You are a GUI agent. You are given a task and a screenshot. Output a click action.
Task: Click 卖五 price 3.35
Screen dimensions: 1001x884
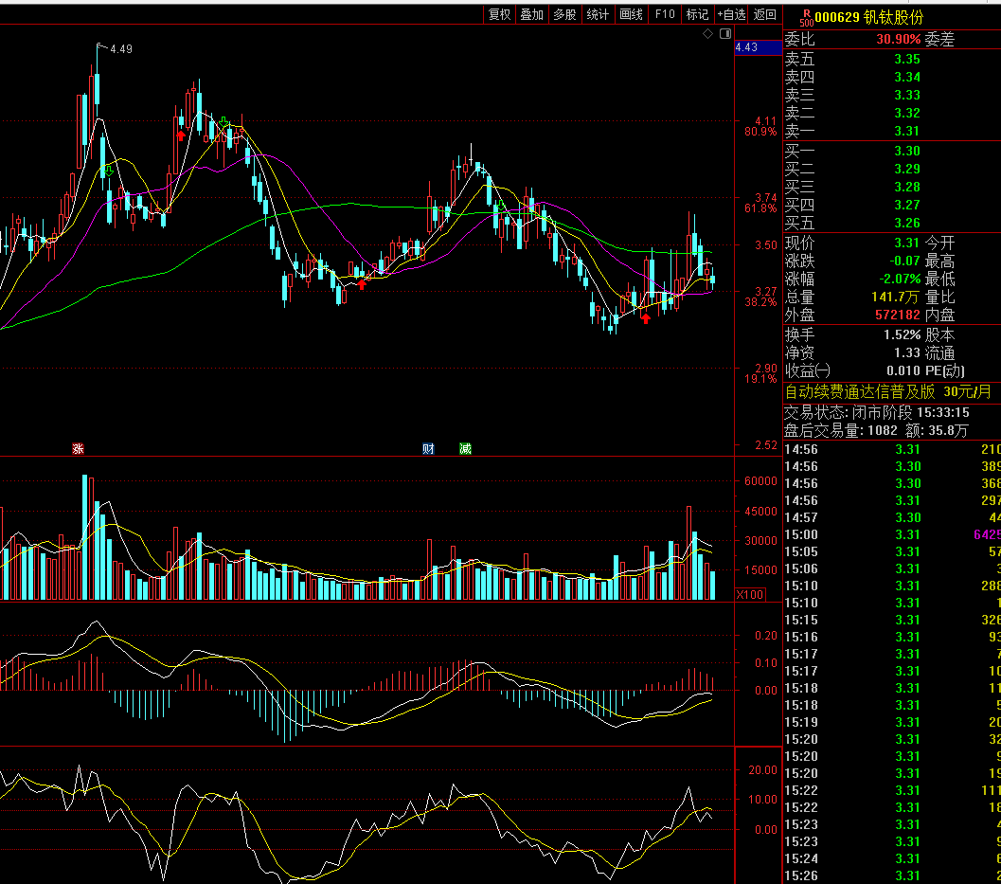coord(906,59)
